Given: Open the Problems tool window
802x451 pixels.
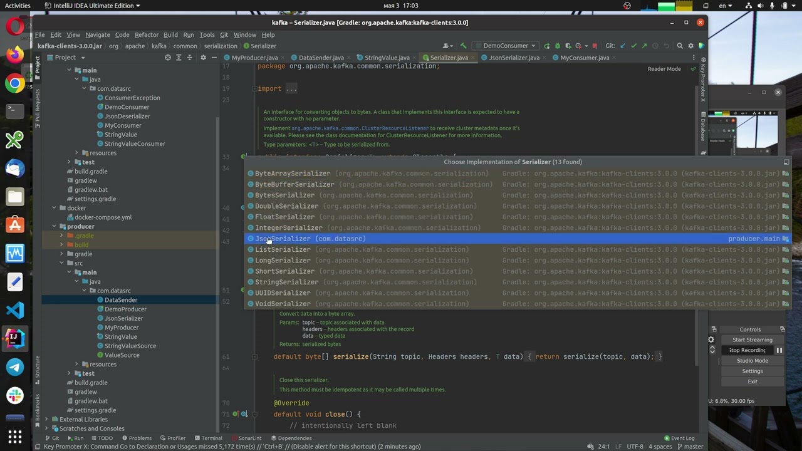Looking at the screenshot, I should (x=136, y=438).
